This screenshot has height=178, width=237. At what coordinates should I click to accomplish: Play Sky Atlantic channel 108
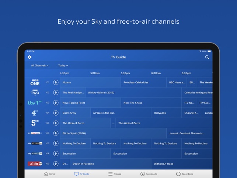[x=56, y=154]
